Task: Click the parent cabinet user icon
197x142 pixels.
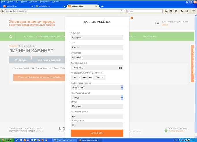Action: pyautogui.click(x=157, y=23)
